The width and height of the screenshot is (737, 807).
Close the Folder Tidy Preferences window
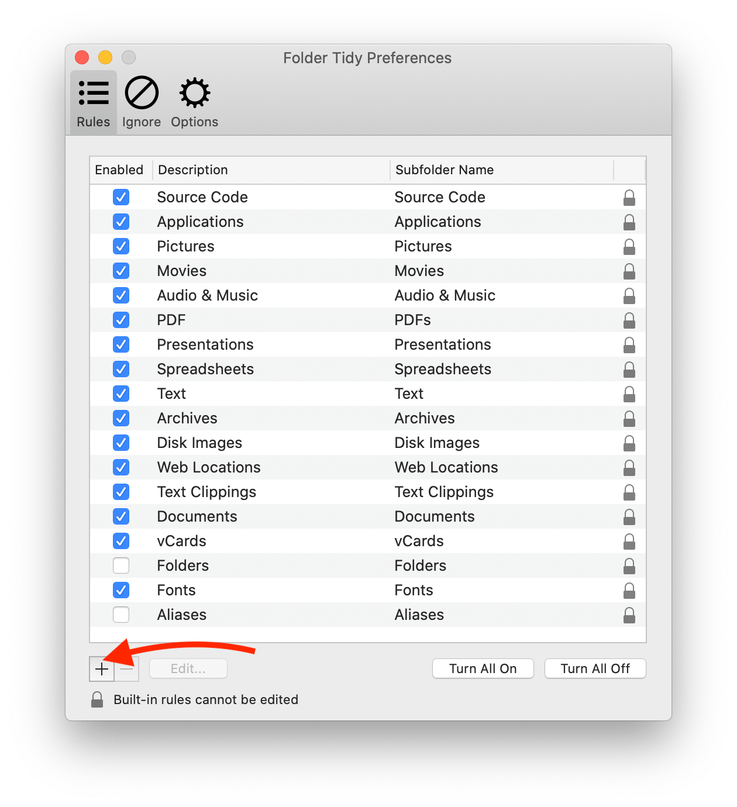[82, 57]
